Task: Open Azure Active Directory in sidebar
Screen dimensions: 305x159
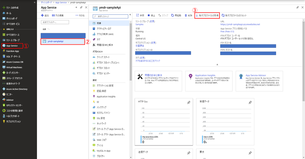Action: pos(17,89)
